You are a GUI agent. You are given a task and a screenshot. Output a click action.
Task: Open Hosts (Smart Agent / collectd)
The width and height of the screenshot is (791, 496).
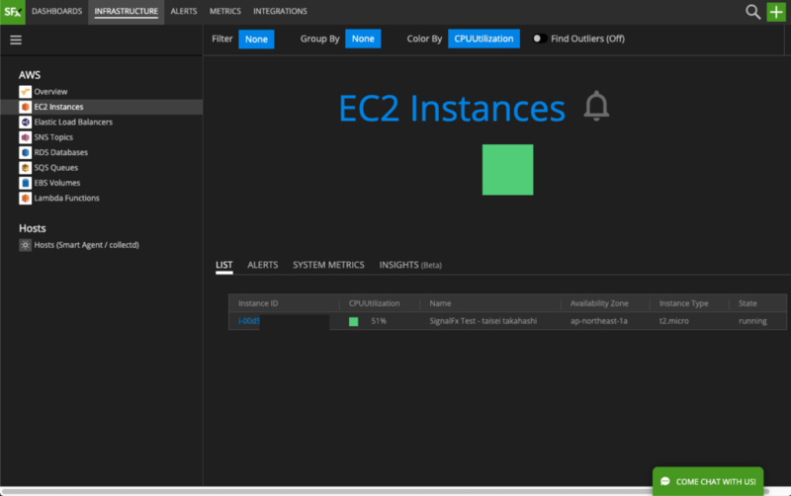click(x=86, y=245)
